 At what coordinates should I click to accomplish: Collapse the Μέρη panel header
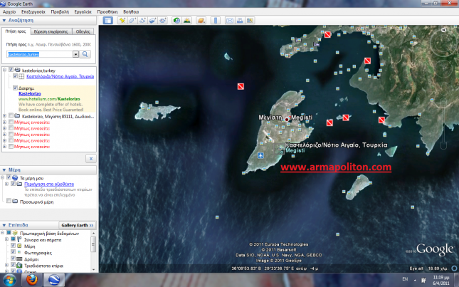(4, 170)
